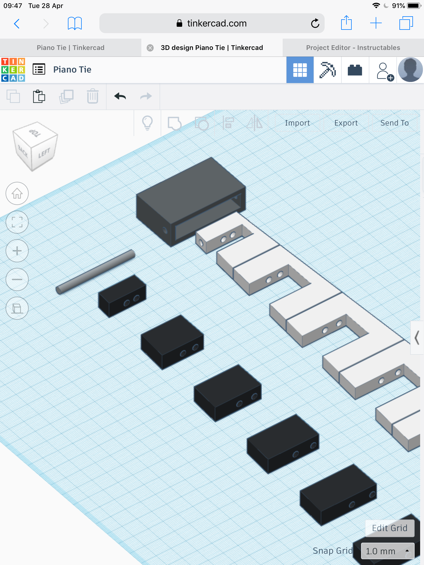This screenshot has height=565, width=424.
Task: Click the Export button
Action: point(346,123)
